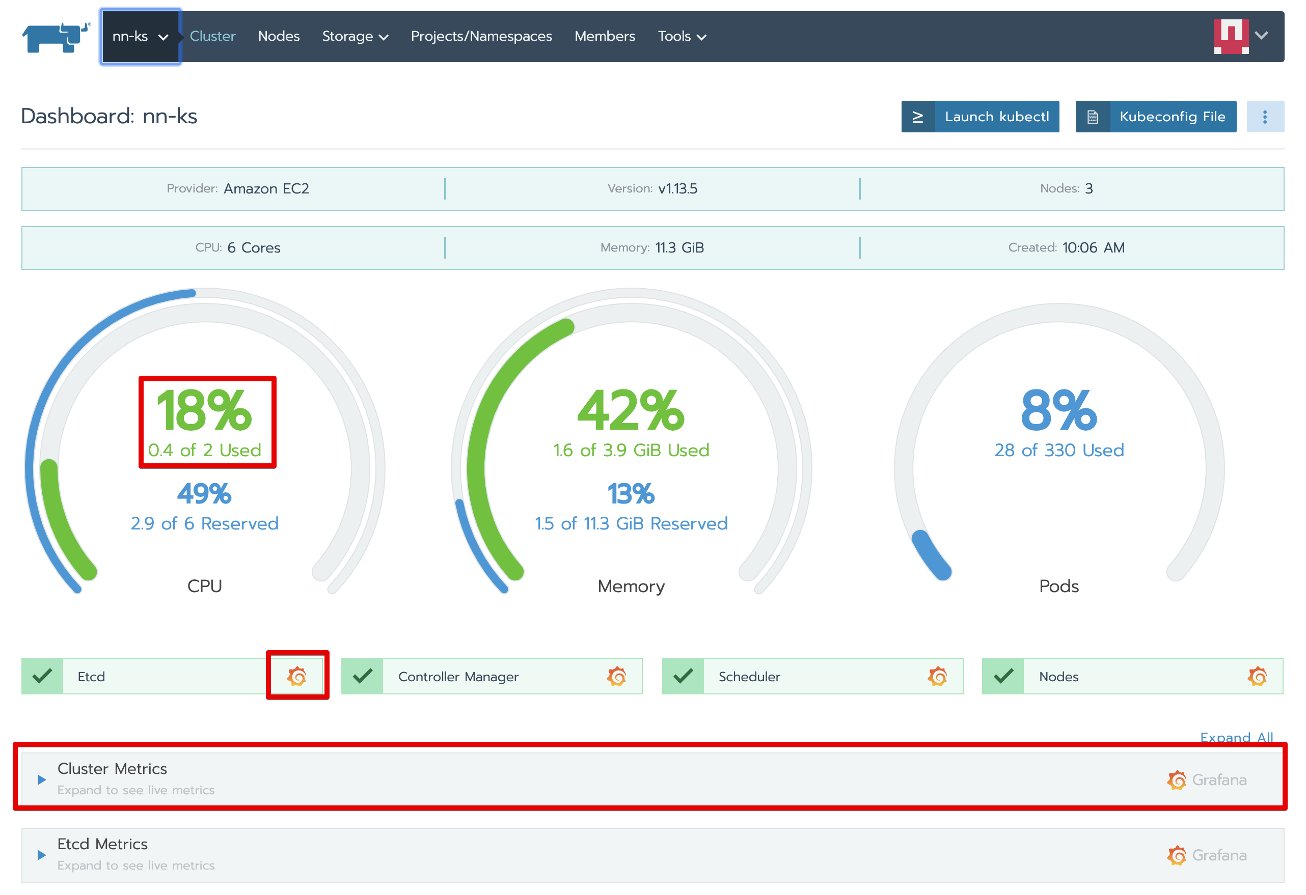Open the nn-ks cluster dropdown
Screen dimensions: 1306x895
[x=140, y=37]
